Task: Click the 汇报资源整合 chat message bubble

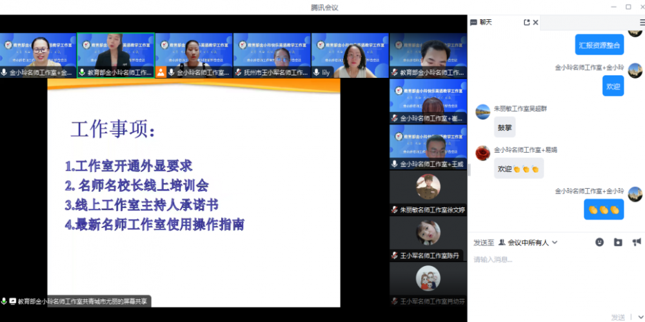Action: click(599, 45)
